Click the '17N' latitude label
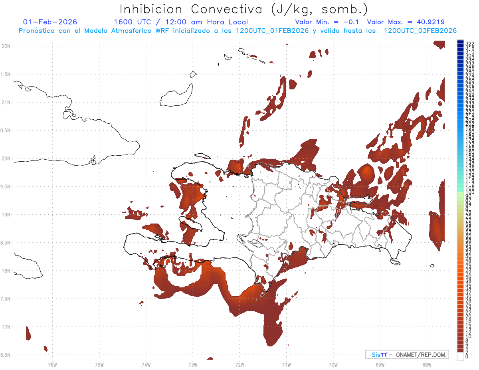Image resolution: width=479 pixels, height=370 pixels. coord(6,327)
